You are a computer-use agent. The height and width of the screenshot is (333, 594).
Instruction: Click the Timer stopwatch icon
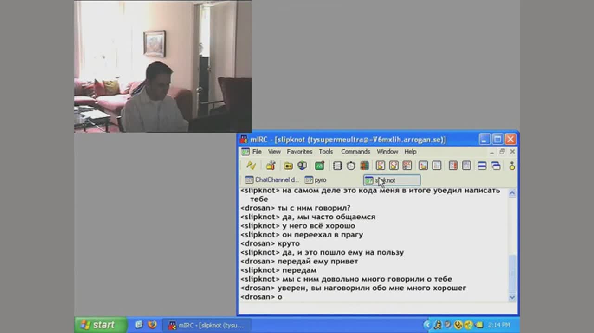(x=351, y=166)
